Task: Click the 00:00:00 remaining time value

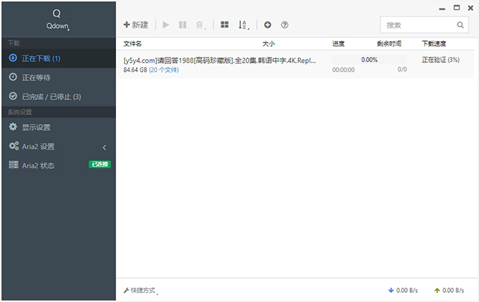Action: (x=344, y=70)
